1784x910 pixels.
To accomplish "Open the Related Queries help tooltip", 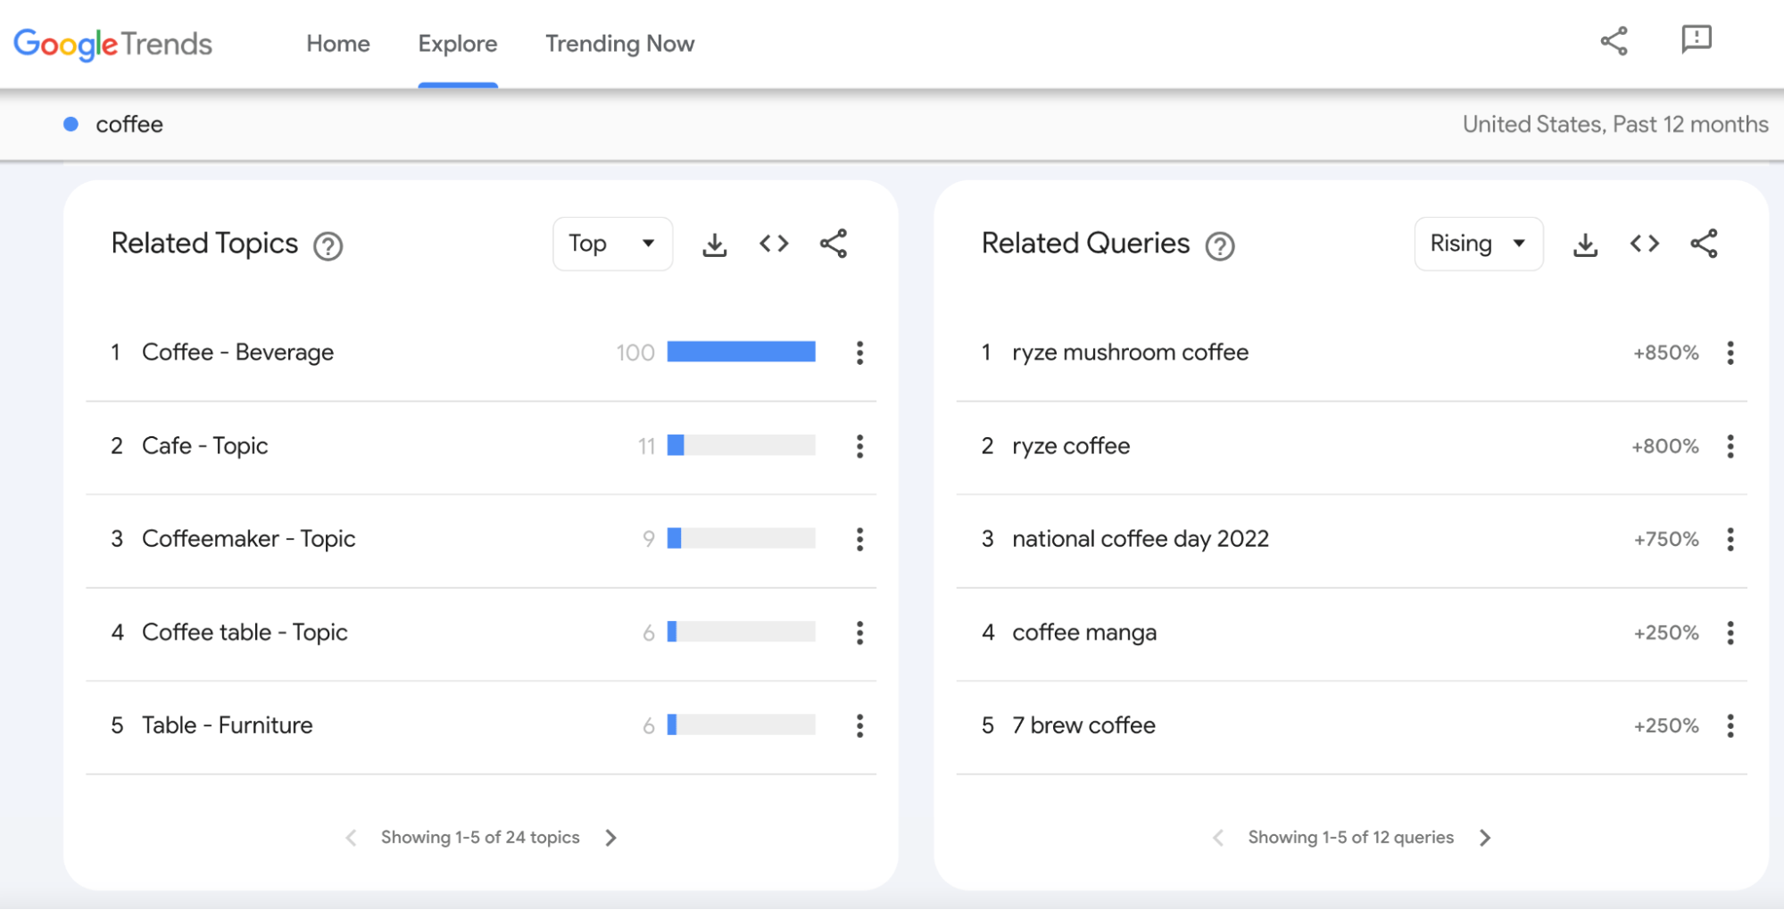I will tap(1221, 246).
